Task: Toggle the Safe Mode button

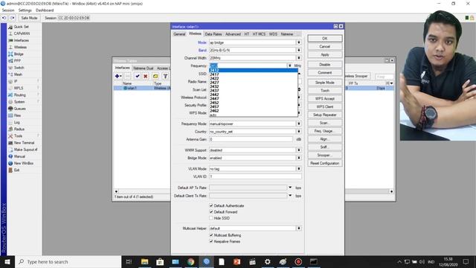Action: coord(29,18)
